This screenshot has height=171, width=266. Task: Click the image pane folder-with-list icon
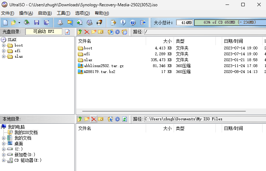pyautogui.click(x=124, y=32)
